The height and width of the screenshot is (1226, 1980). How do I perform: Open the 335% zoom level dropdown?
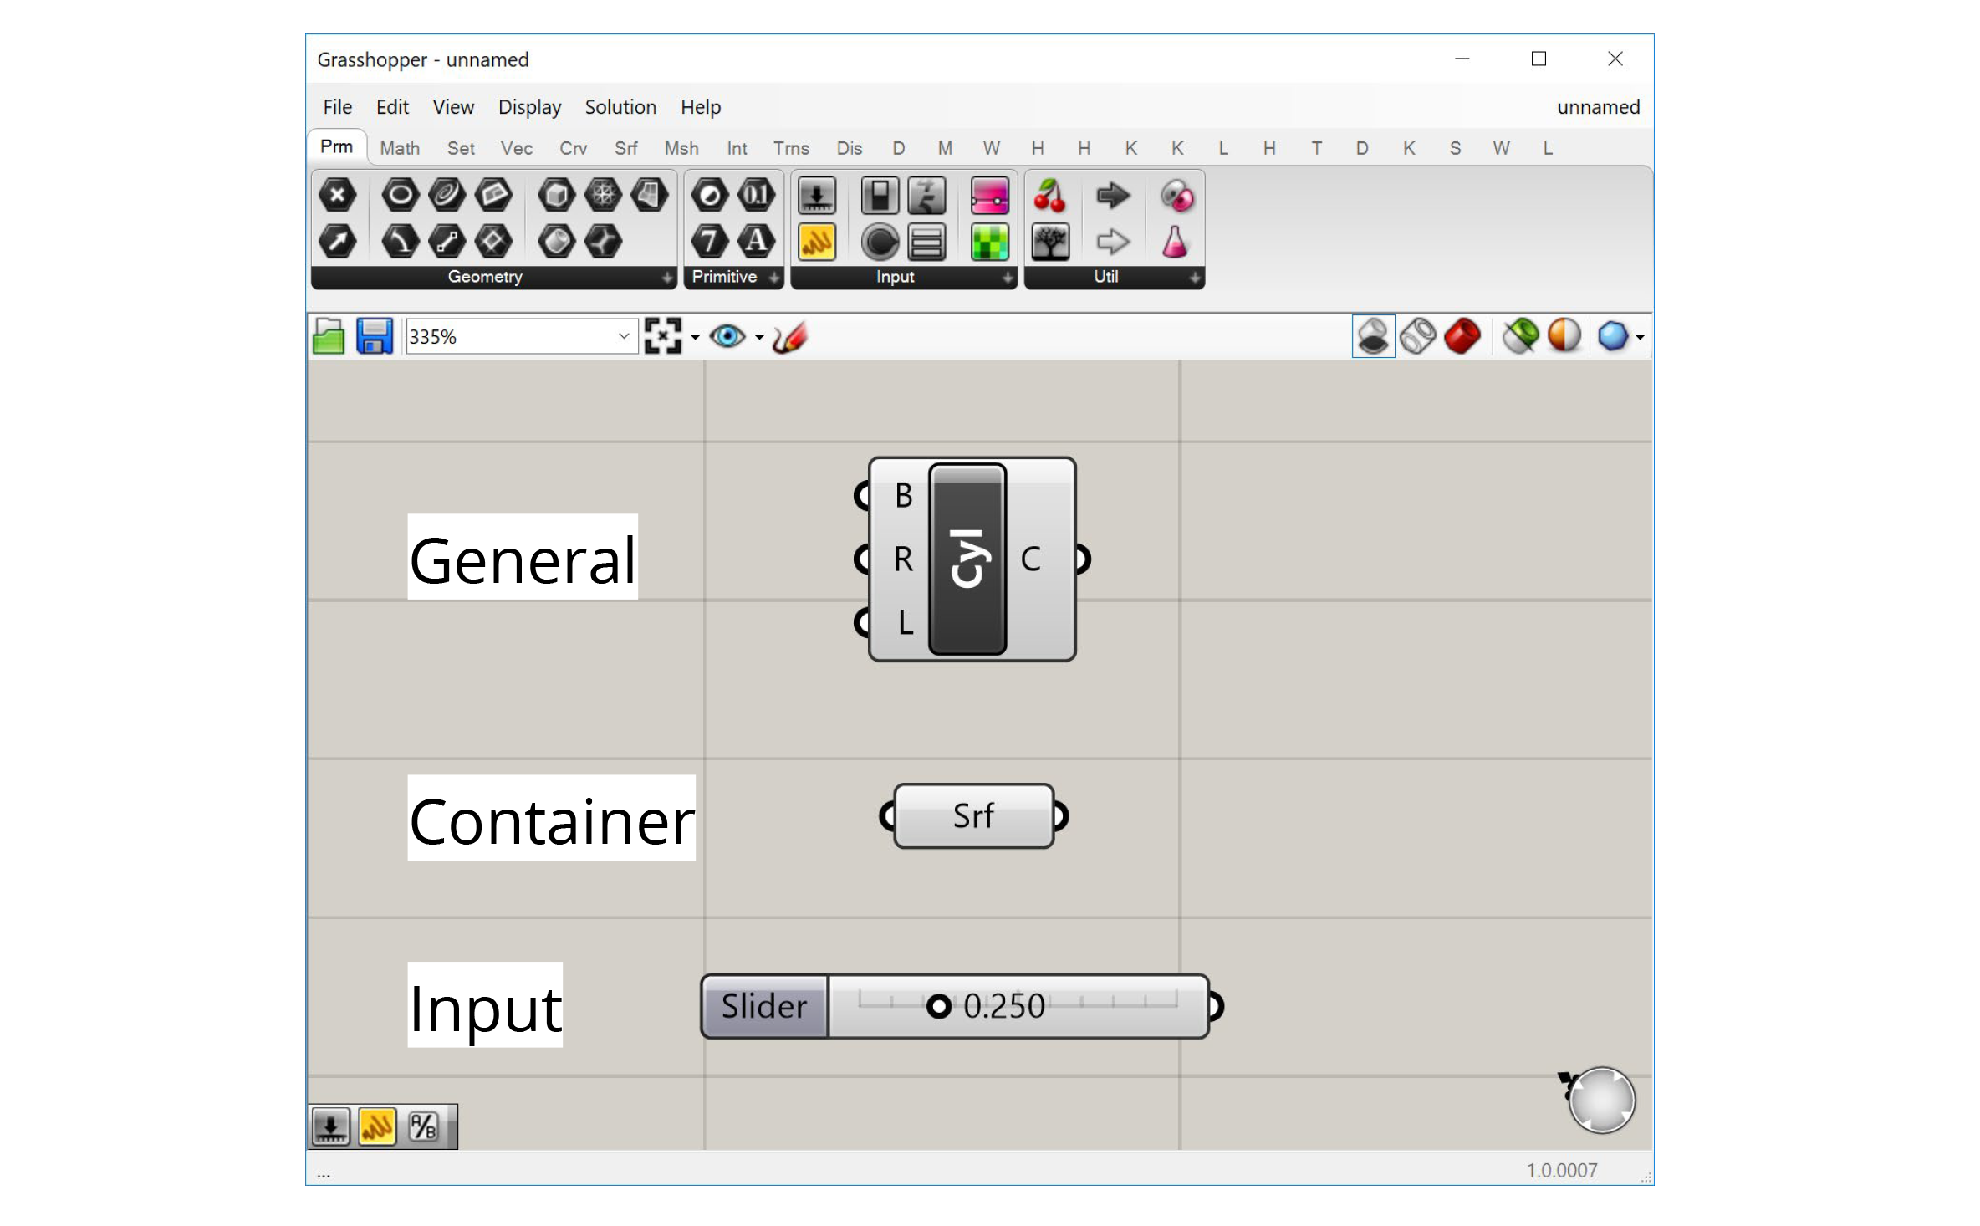point(623,337)
